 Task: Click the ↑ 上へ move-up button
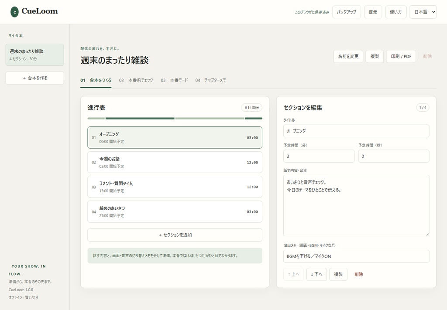[294, 274]
